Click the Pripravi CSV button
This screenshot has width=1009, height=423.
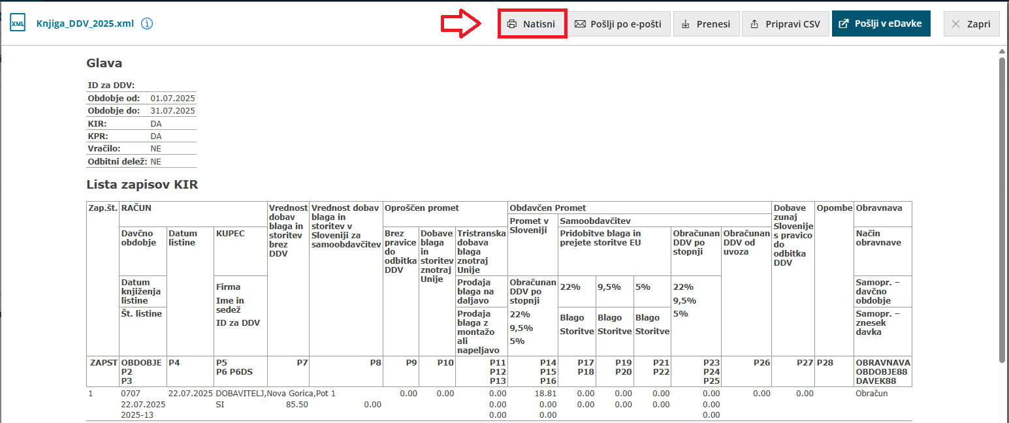[x=785, y=24]
